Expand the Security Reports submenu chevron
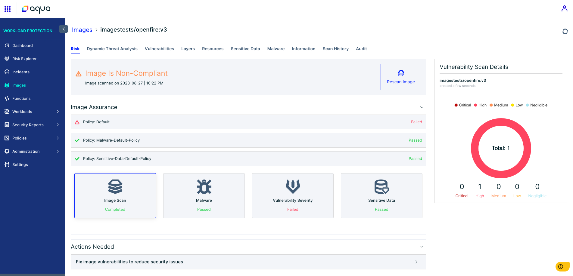 tap(58, 125)
